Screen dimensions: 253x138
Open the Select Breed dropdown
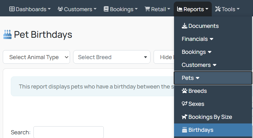coord(112,57)
